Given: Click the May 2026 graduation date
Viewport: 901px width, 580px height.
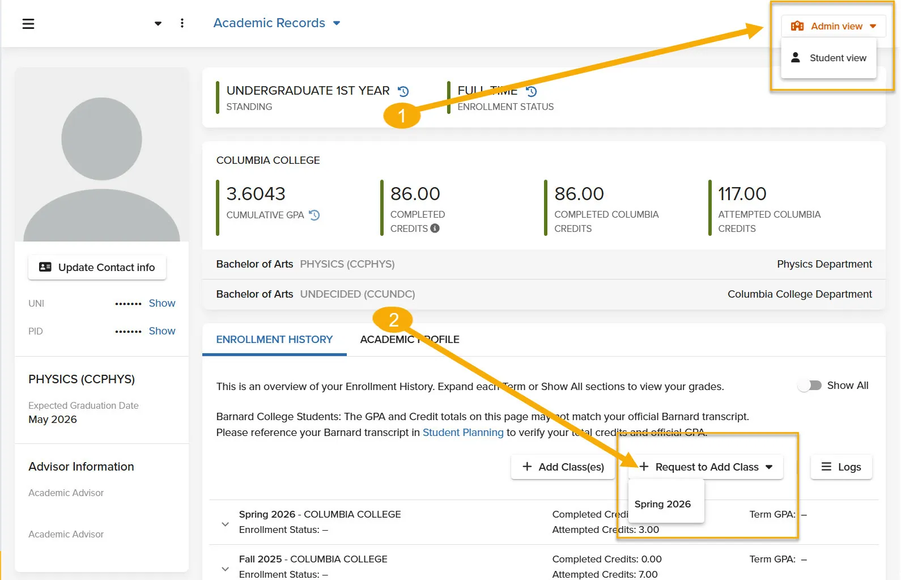Looking at the screenshot, I should [53, 420].
